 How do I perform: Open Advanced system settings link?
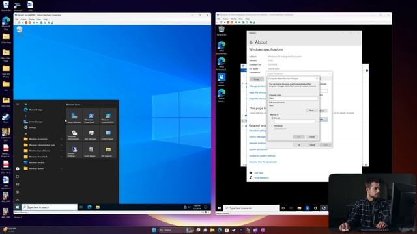pos(262,156)
